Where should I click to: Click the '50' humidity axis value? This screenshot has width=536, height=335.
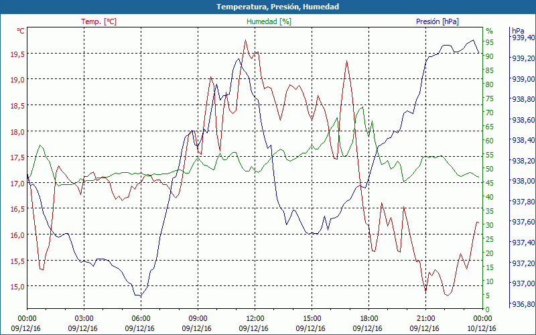pos(490,169)
